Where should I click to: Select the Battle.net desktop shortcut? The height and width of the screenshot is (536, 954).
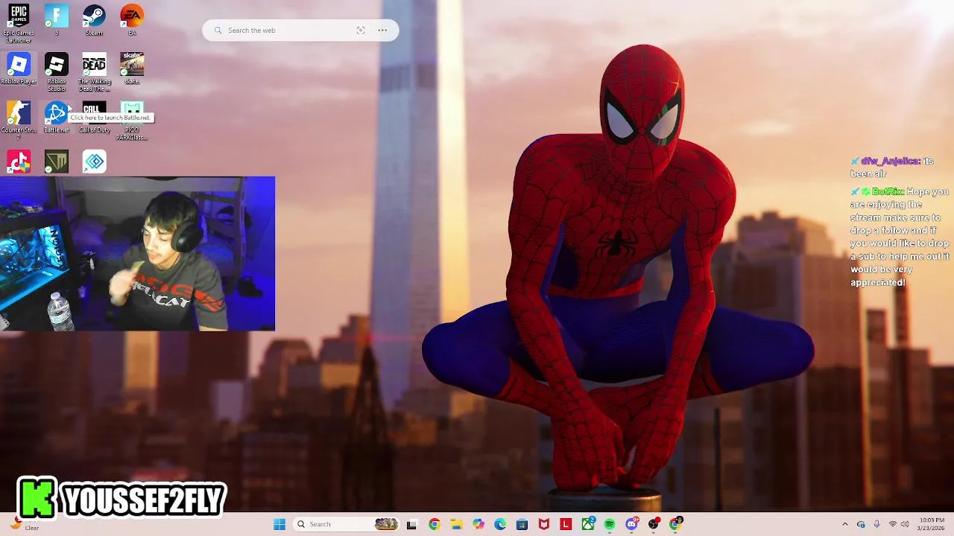(x=56, y=118)
